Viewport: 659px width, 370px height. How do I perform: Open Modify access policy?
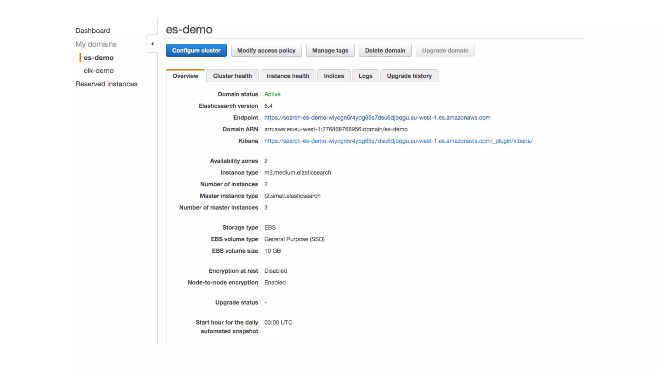[266, 50]
